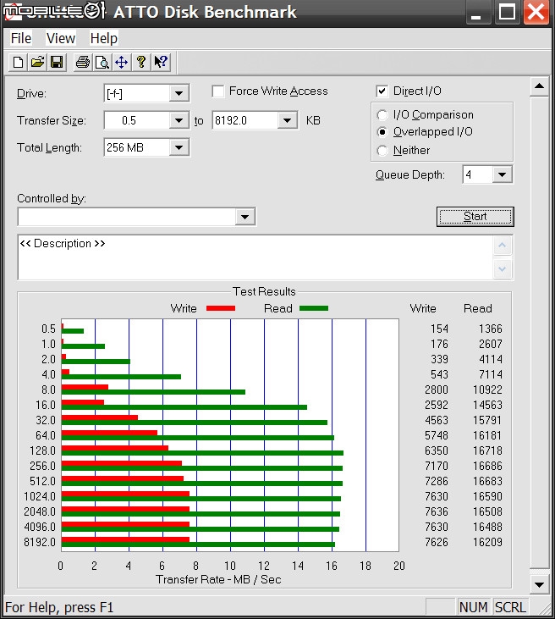The image size is (555, 619).
Task: Open the Total Length dropdown (256 MB)
Action: 179,147
